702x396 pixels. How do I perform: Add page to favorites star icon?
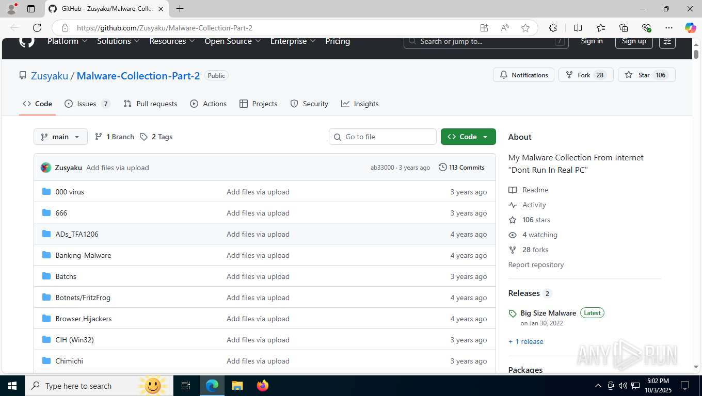[525, 28]
